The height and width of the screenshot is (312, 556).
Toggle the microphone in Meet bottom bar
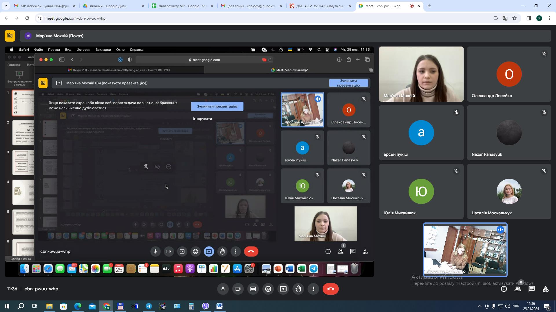point(223,289)
